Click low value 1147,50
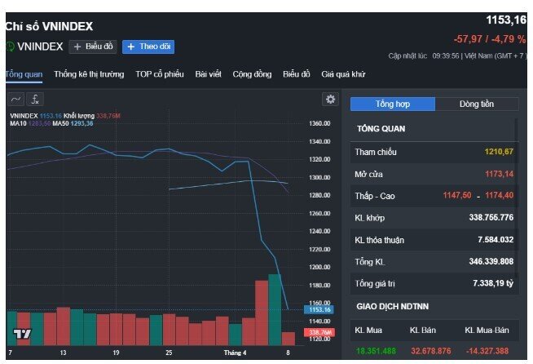The height and width of the screenshot is (364, 533). (x=457, y=195)
